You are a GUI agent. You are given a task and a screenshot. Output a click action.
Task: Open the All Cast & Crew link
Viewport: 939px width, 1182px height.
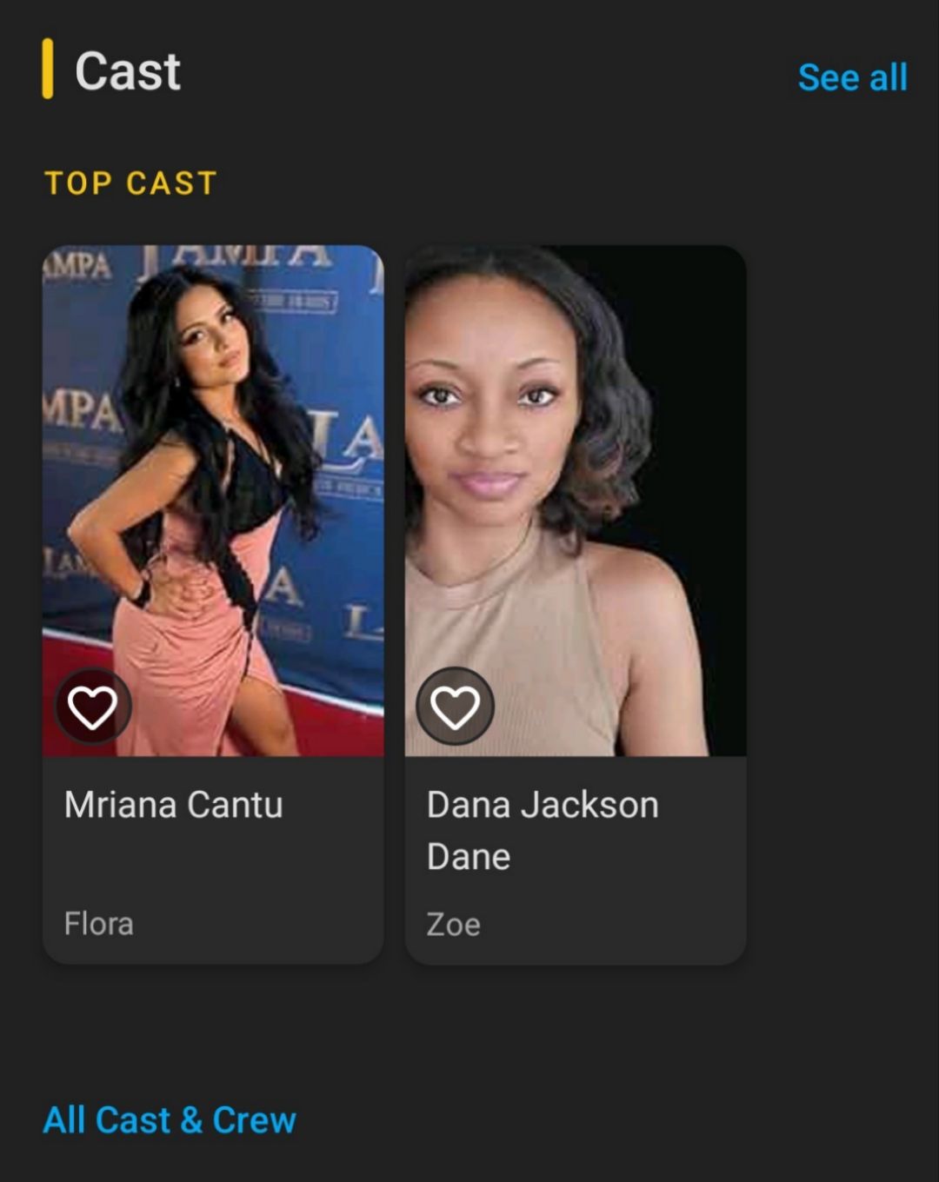click(170, 1119)
